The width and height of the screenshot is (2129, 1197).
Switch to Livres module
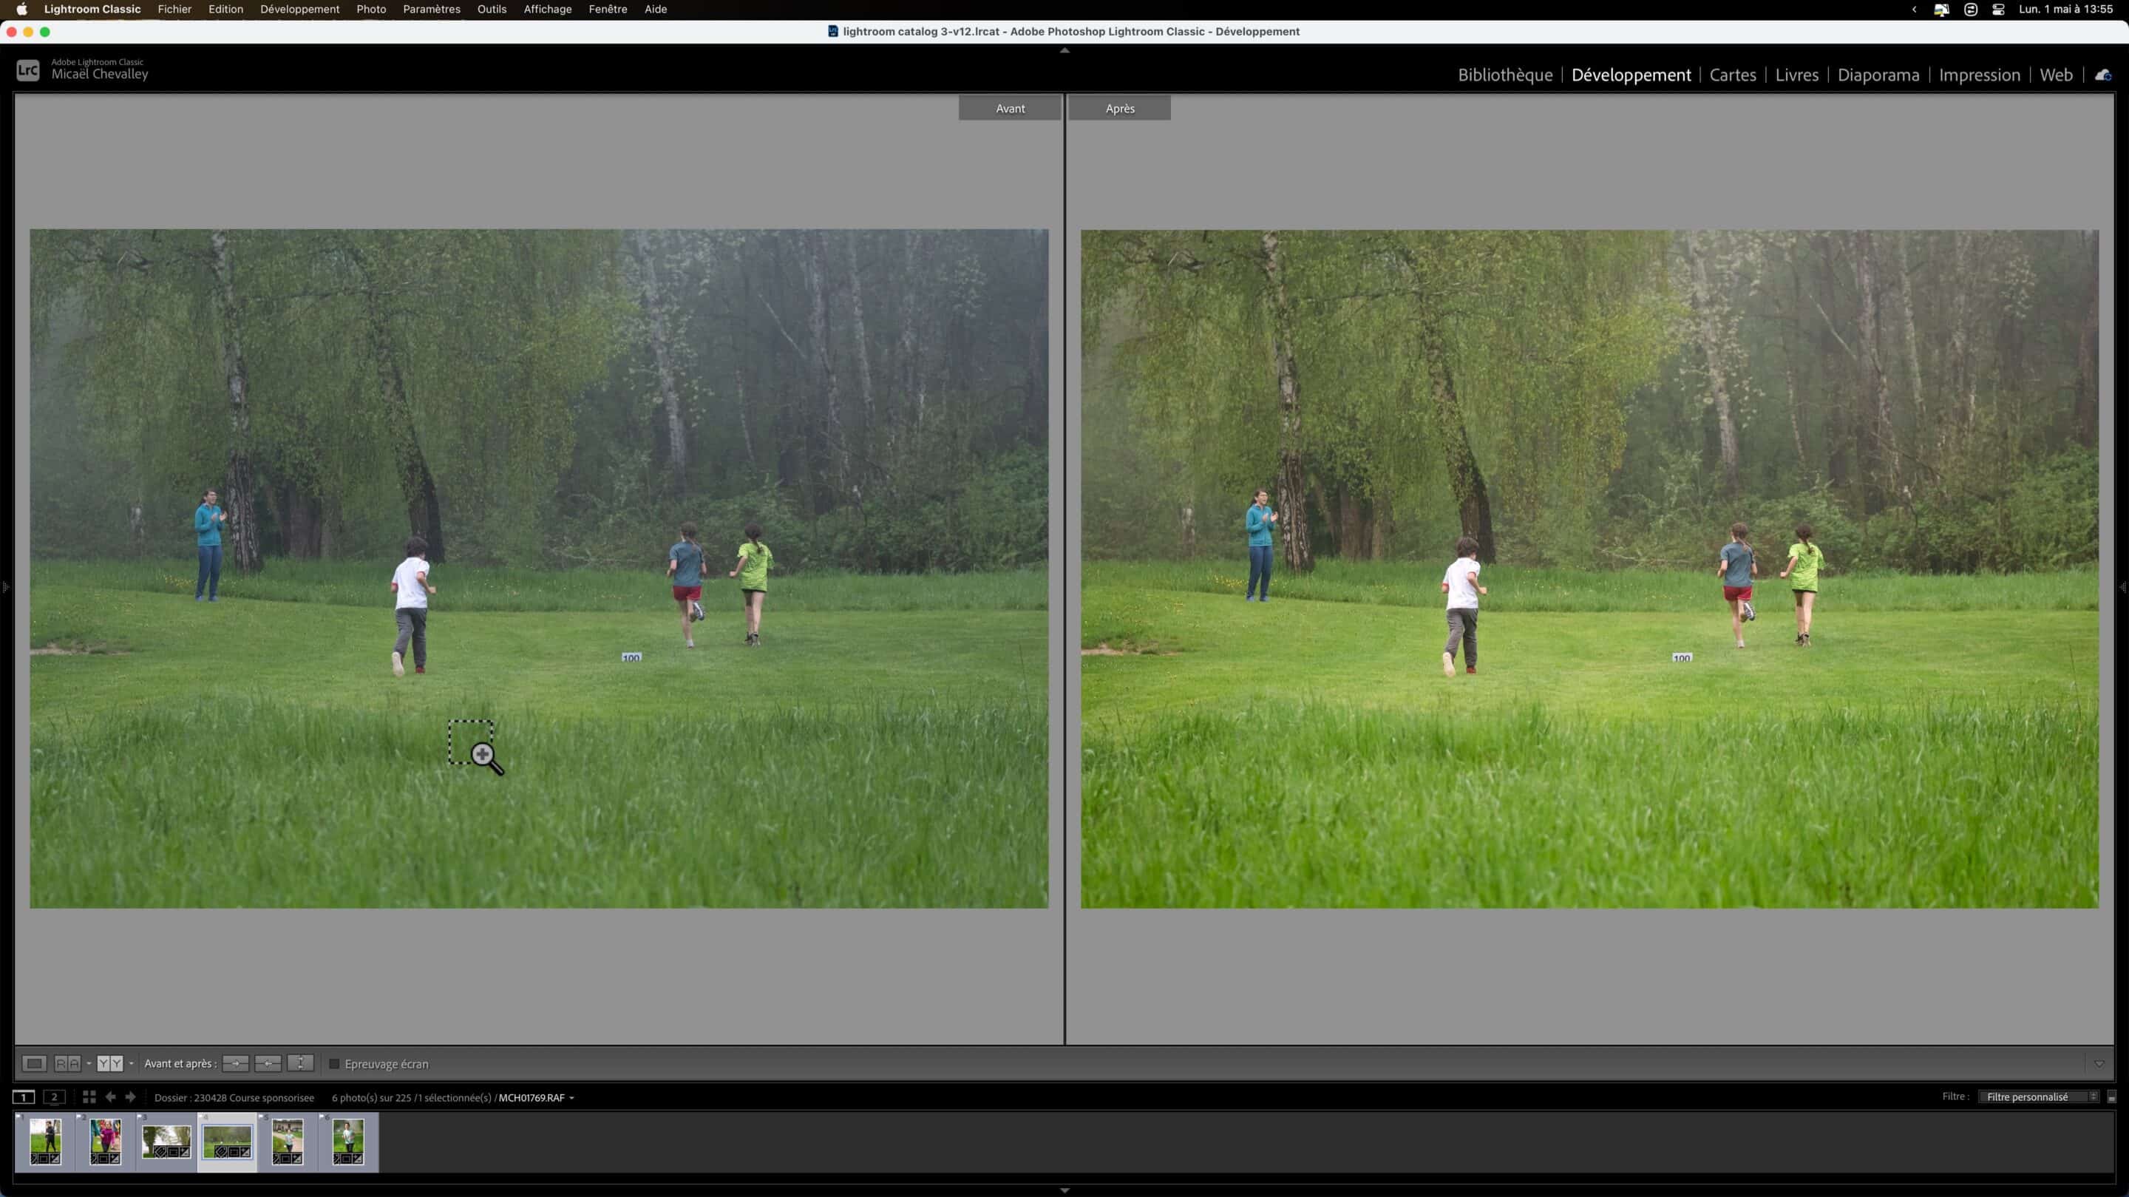(x=1797, y=75)
